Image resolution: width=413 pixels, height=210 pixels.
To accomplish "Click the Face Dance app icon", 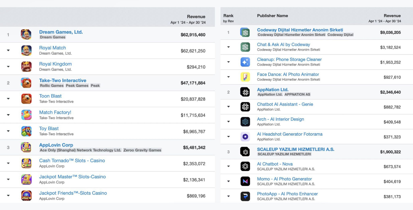I will [x=245, y=77].
